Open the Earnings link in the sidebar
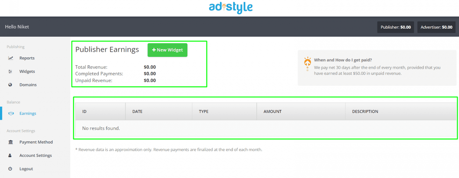459x178 pixels. click(x=28, y=113)
